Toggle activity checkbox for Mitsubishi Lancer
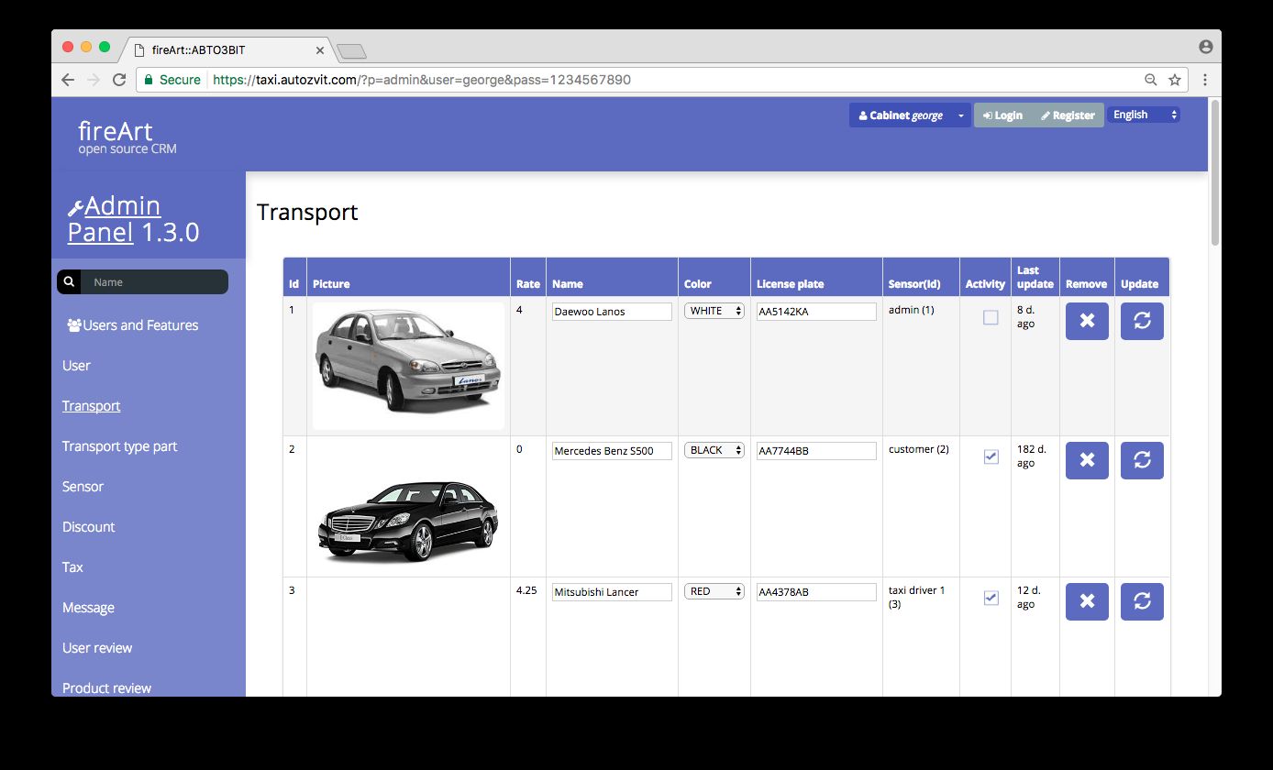 (991, 598)
